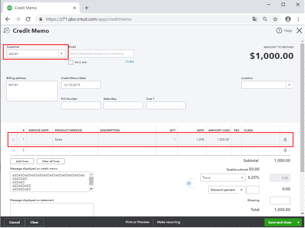Click the page vertical scrollbar
305x228 pixels.
(302, 108)
